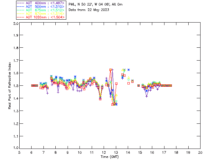Viewport: 206px width, 165px height.
Task: Click the x-axis hour label 10
Action: 80,153
